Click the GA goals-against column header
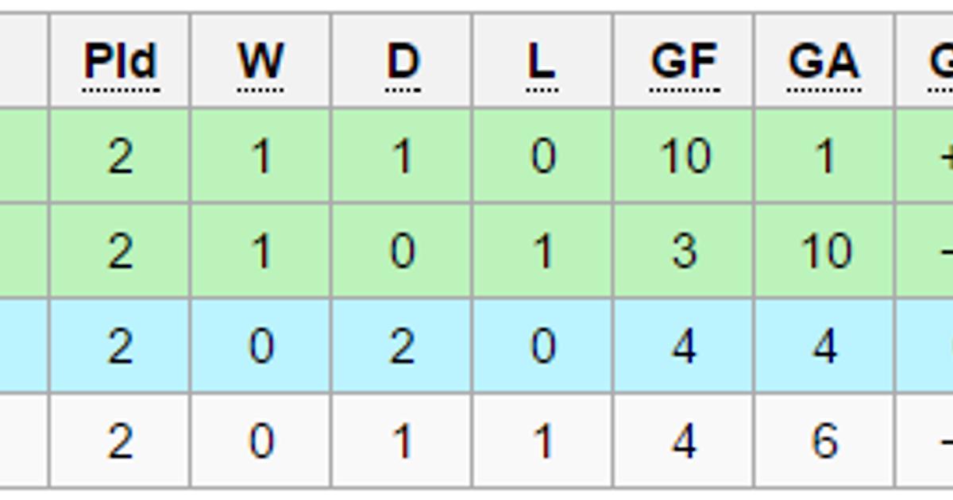Viewport: 953px width, 500px height. tap(824, 61)
